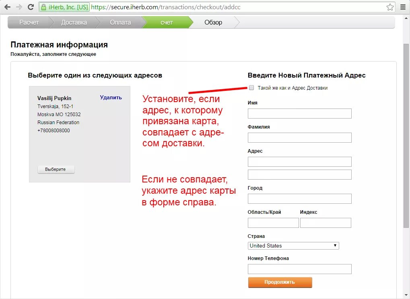
Task: Bookmark this page with the star icon
Action: [x=390, y=7]
